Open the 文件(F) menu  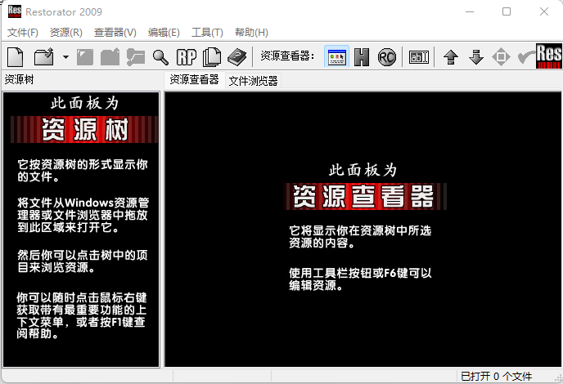pos(23,33)
